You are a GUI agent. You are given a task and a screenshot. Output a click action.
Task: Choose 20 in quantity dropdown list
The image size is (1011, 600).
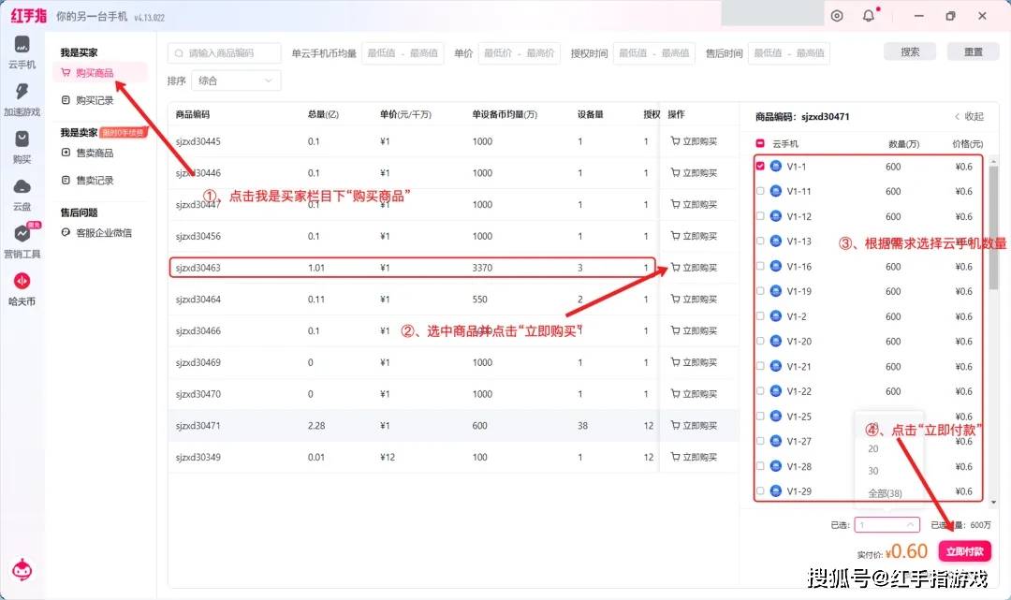(873, 448)
